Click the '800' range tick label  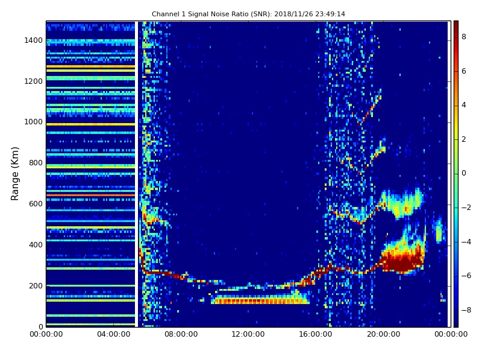coord(36,163)
